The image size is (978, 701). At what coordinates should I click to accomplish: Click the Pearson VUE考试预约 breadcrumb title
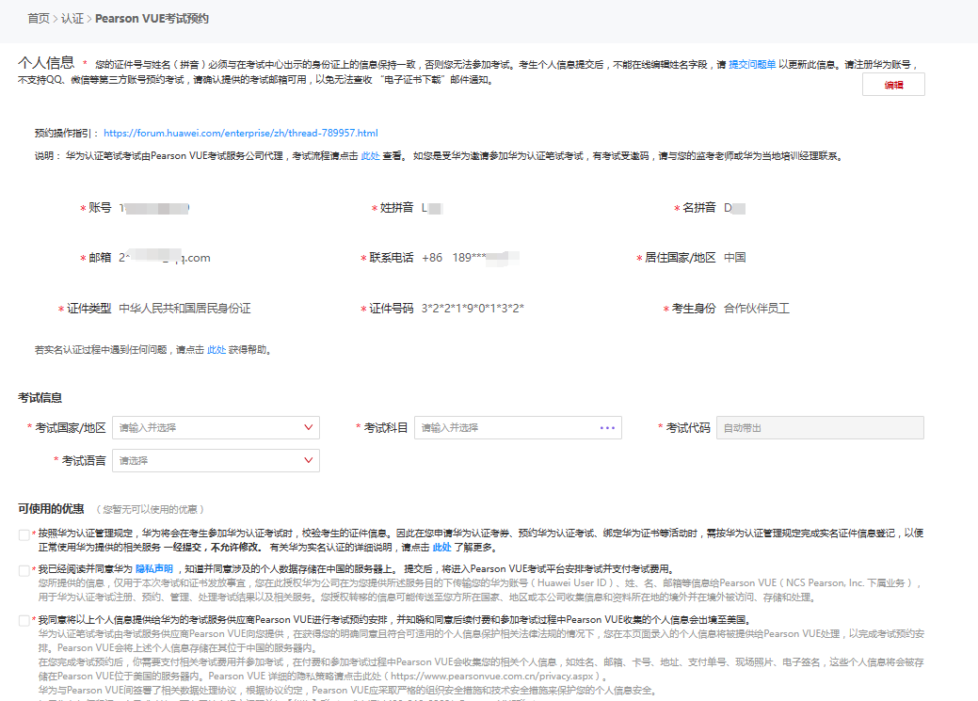(151, 18)
